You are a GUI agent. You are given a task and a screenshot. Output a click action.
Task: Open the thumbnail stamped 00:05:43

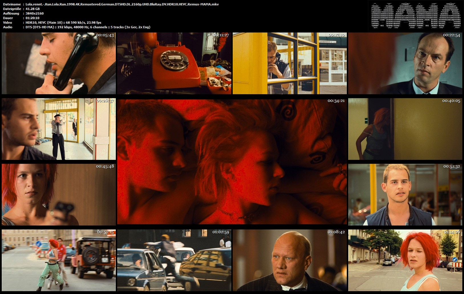[59, 63]
